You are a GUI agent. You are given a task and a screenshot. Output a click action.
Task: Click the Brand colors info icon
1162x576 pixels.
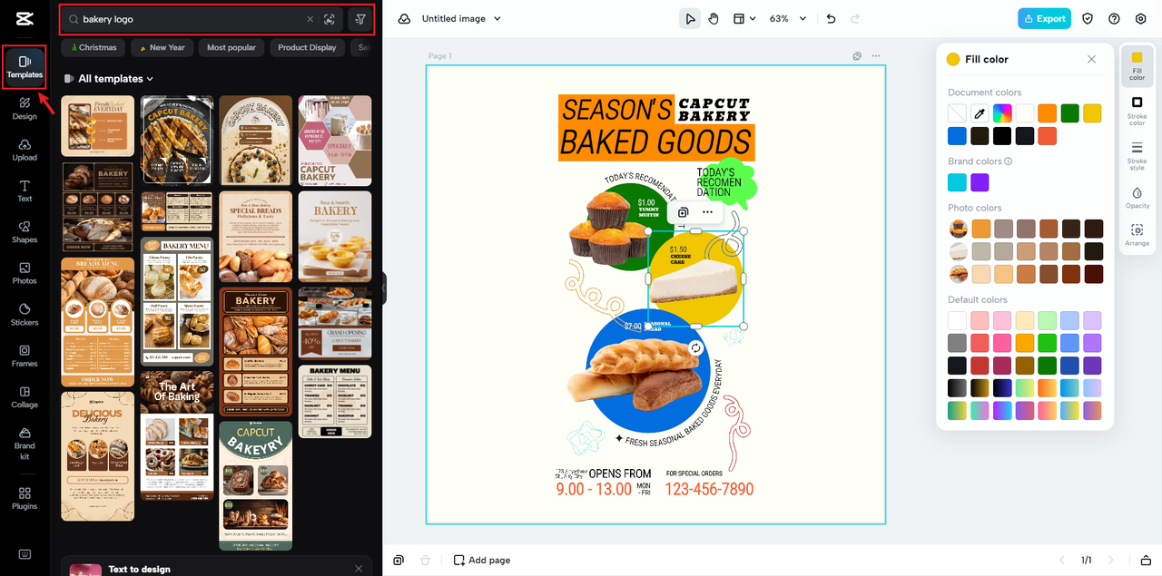tap(1009, 161)
